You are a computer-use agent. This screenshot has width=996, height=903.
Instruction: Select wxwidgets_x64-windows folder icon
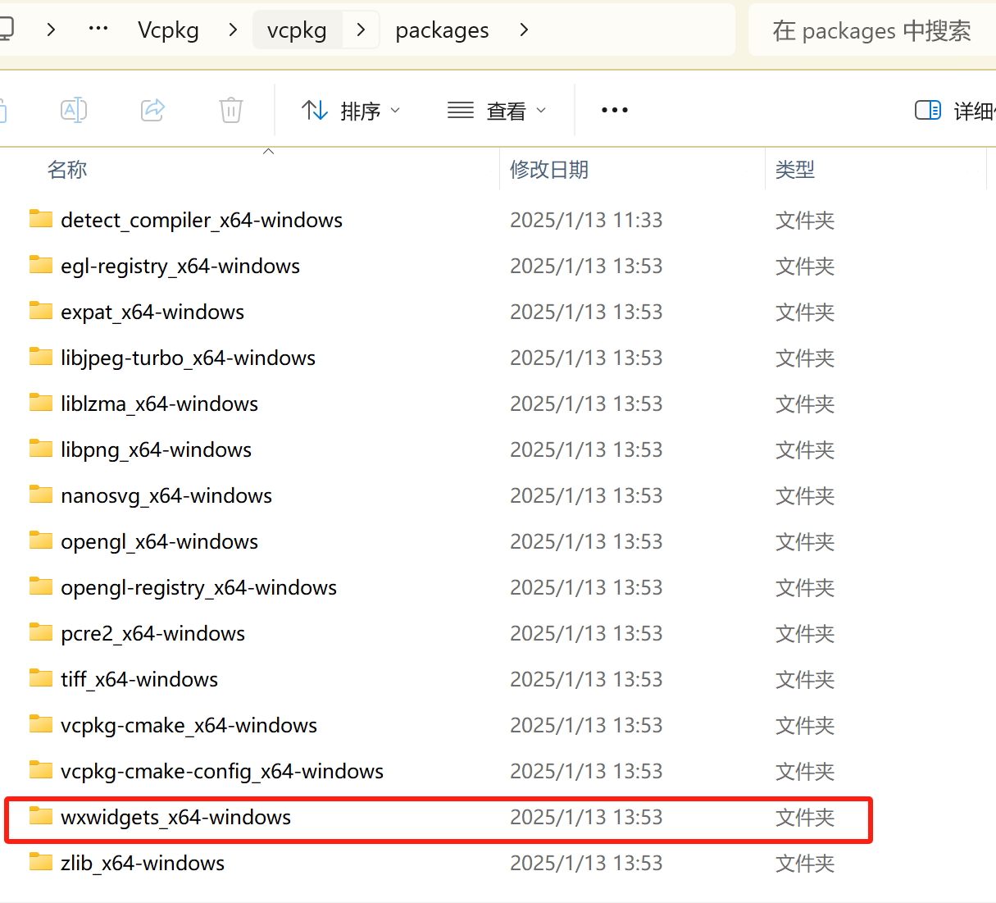pos(41,816)
